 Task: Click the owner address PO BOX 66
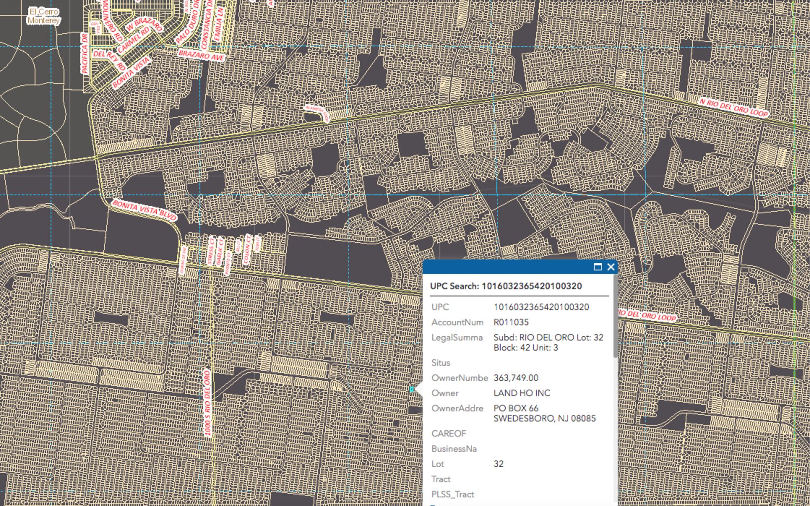point(516,409)
